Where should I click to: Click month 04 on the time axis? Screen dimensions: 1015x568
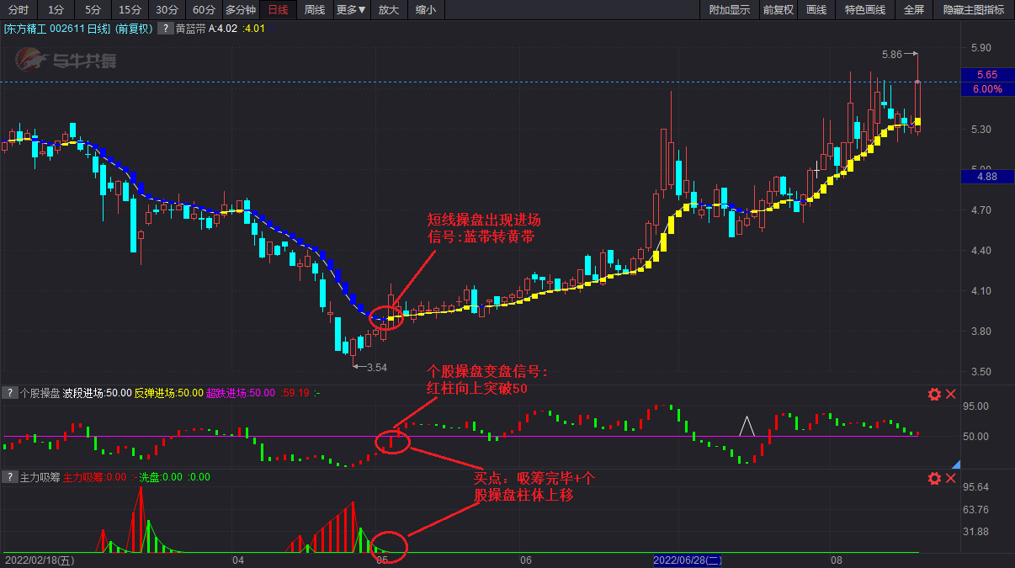coord(238,560)
